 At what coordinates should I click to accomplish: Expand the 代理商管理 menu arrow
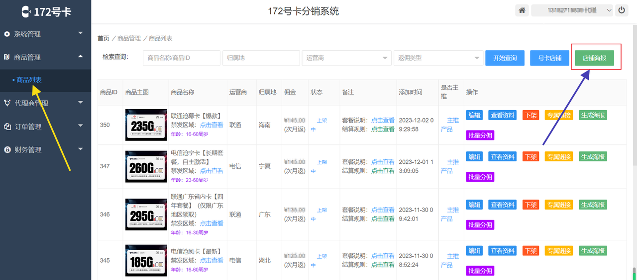81,102
